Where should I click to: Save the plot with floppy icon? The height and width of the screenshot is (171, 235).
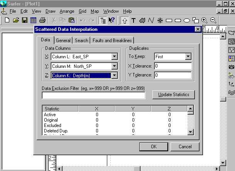tap(25, 20)
